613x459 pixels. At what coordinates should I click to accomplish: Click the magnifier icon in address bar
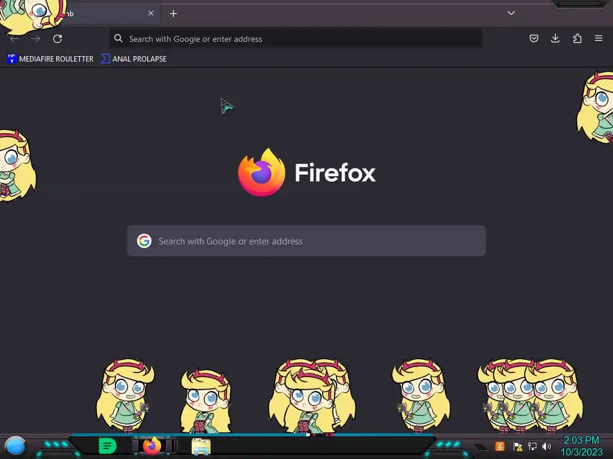[118, 38]
